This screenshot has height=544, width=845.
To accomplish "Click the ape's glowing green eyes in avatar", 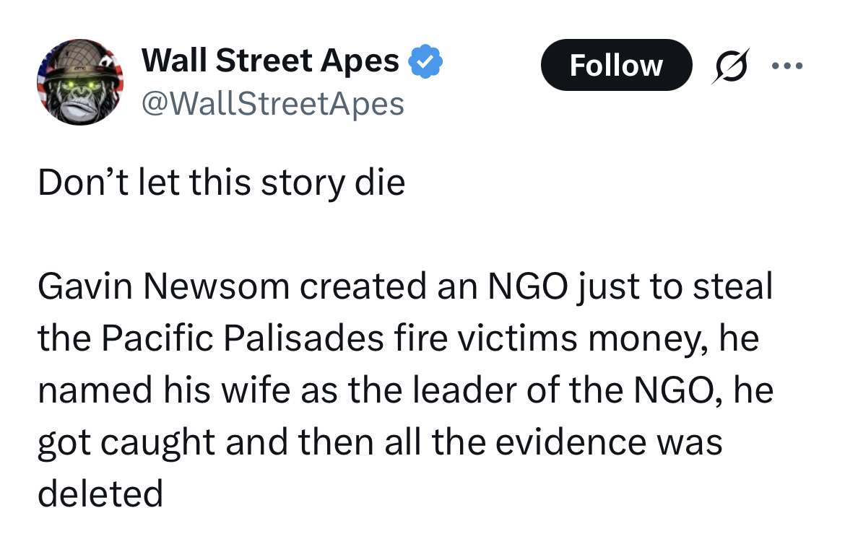I will pos(80,87).
